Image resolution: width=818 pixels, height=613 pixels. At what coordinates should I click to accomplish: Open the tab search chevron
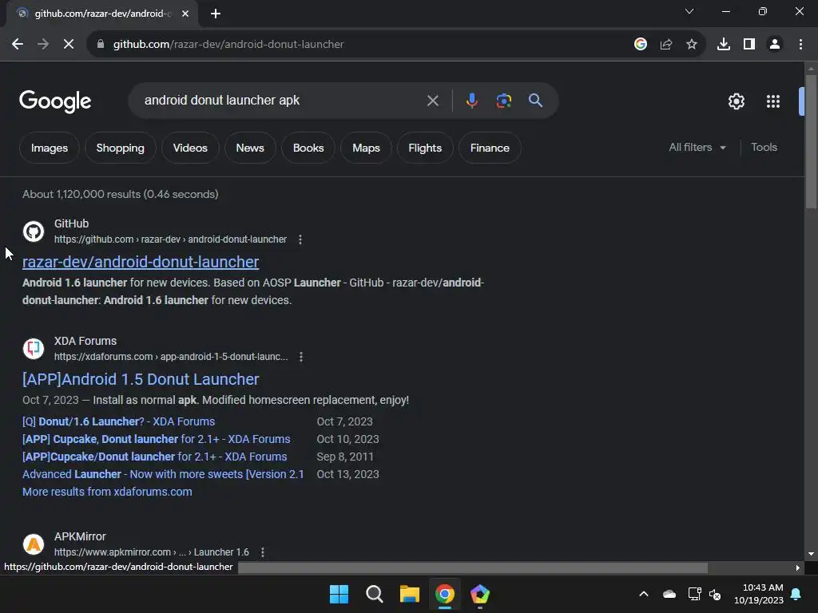(x=689, y=11)
